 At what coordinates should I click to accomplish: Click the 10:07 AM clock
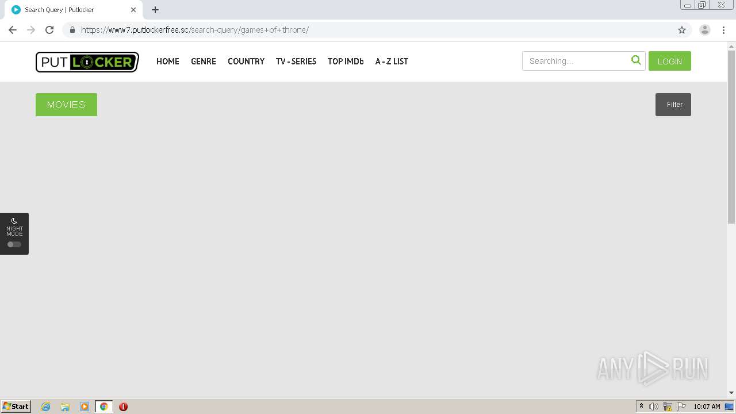pyautogui.click(x=707, y=407)
